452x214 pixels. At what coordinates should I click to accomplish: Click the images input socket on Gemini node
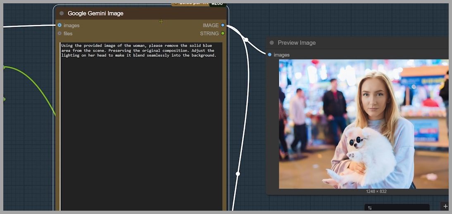(59, 25)
